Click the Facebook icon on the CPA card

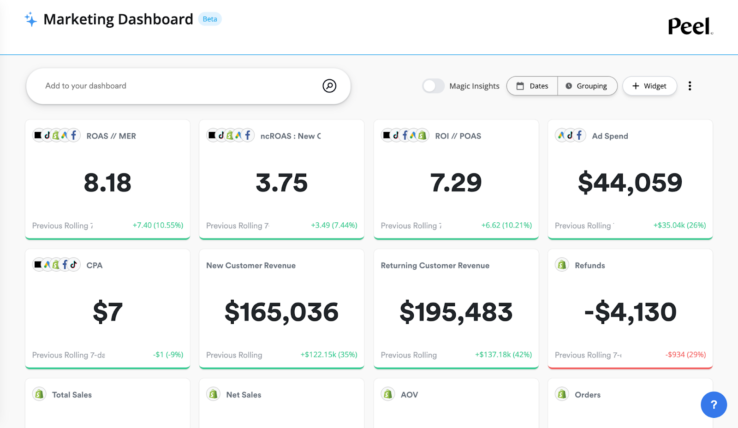(65, 265)
